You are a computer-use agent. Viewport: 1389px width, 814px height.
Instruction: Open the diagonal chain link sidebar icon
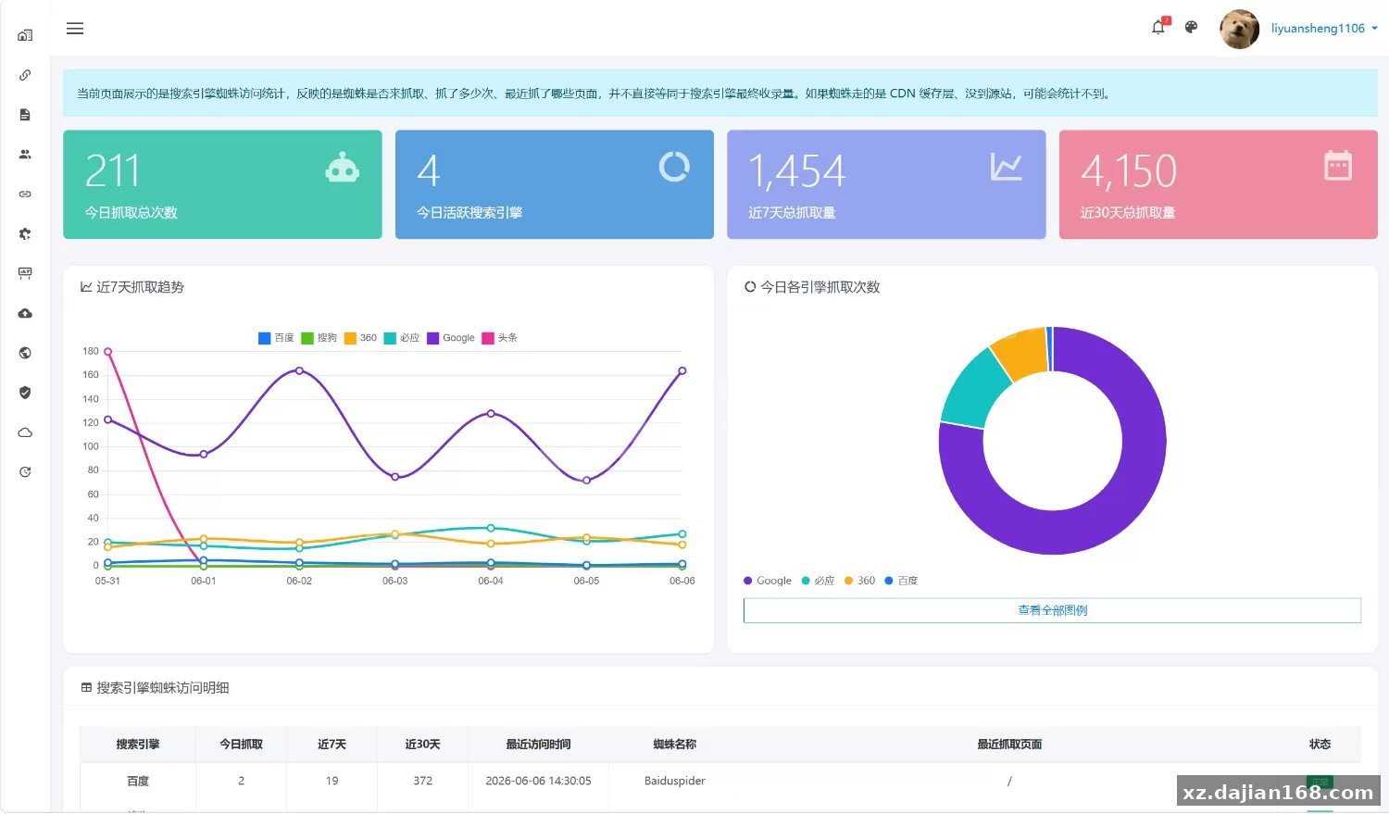coord(25,75)
